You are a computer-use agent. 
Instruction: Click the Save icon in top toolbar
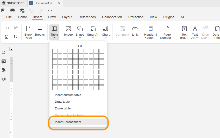(x=3, y=10)
